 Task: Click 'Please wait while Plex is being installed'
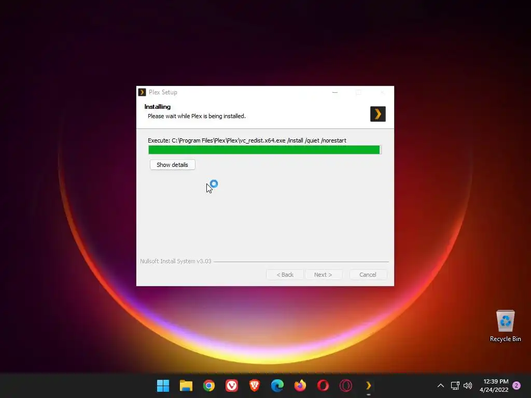point(197,116)
